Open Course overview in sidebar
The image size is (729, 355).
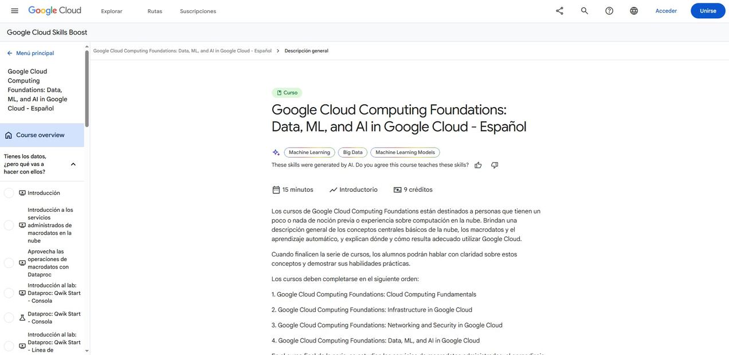coord(40,135)
